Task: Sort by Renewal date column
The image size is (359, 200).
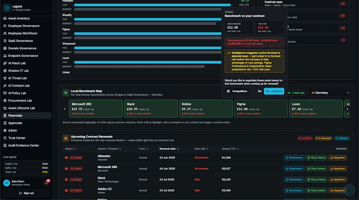Action: click(169, 149)
